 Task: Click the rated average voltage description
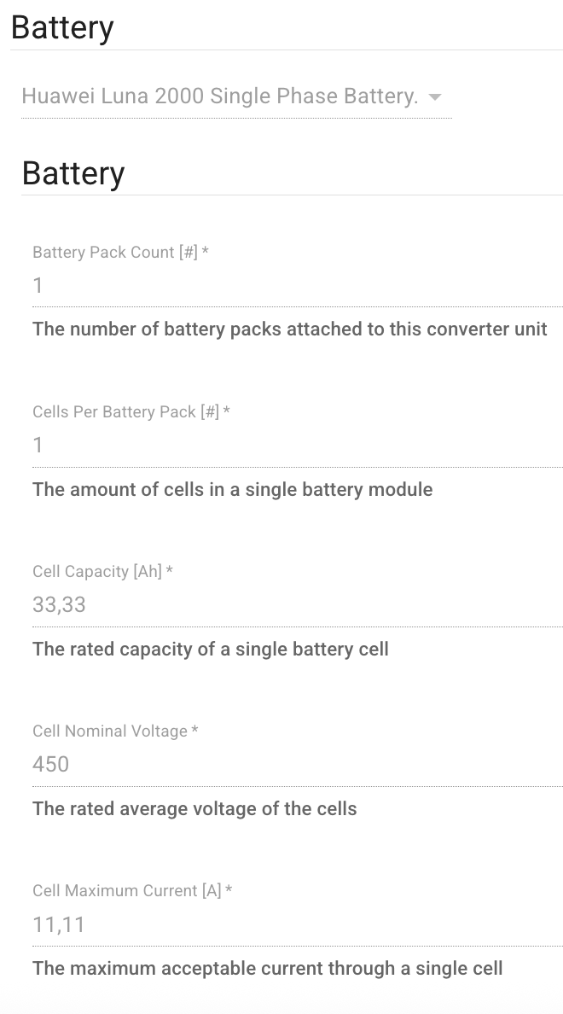(194, 809)
